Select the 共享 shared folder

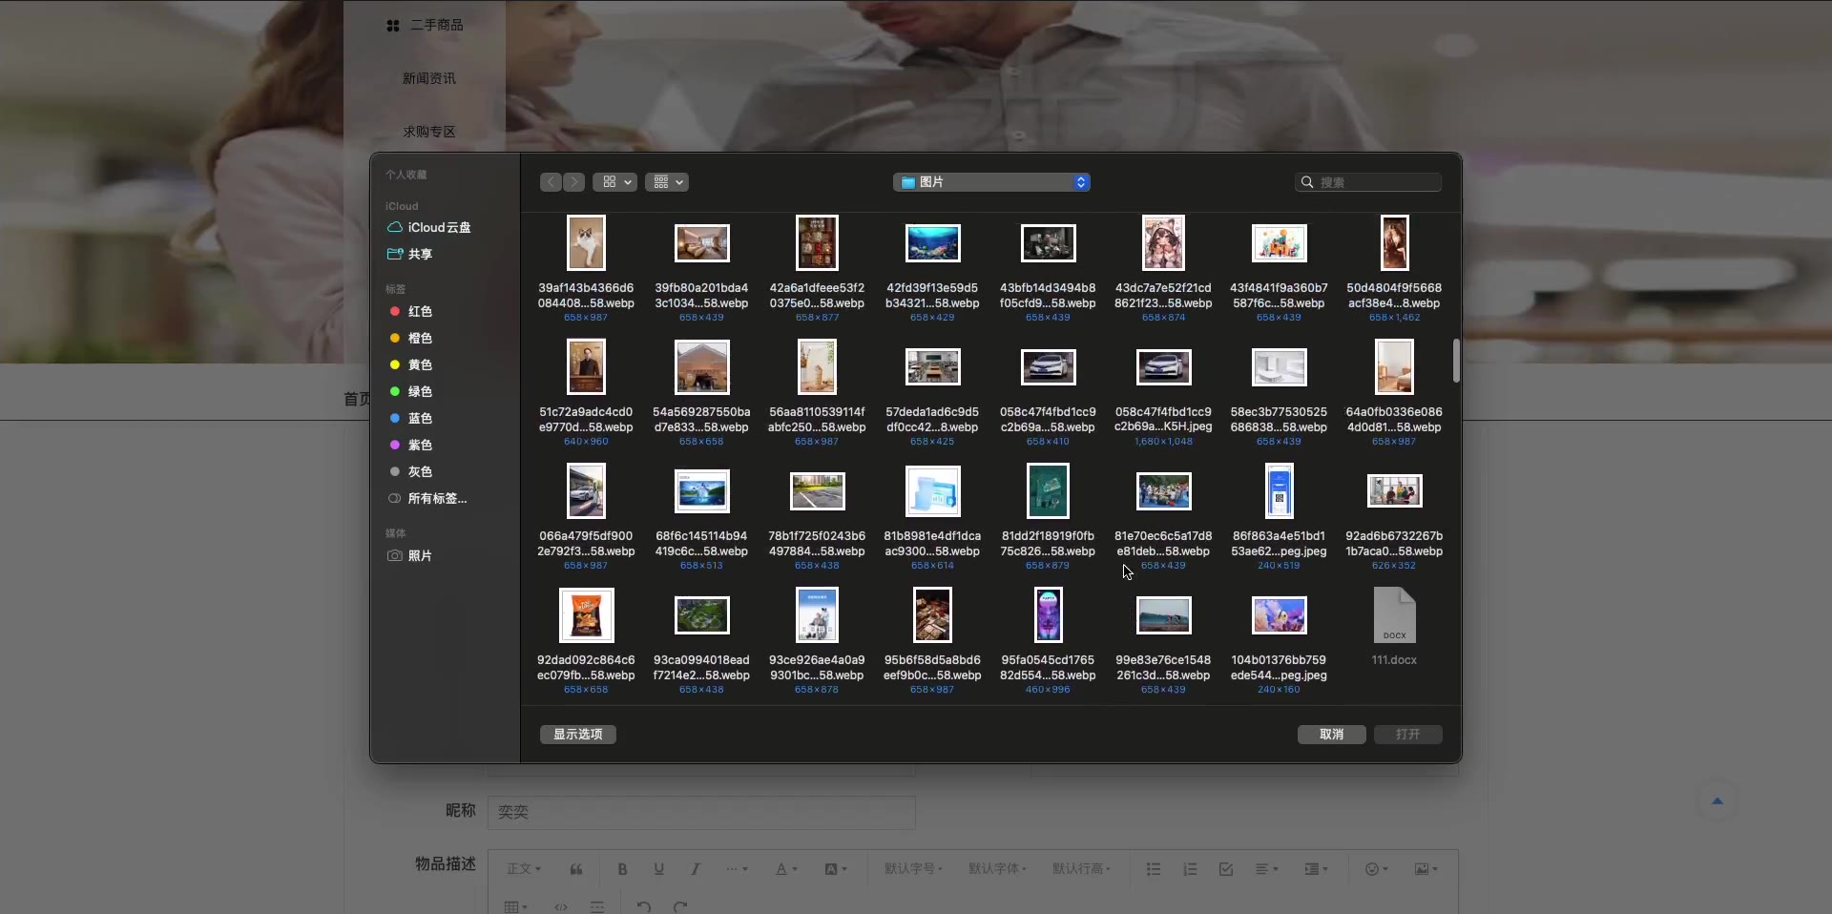tap(420, 254)
